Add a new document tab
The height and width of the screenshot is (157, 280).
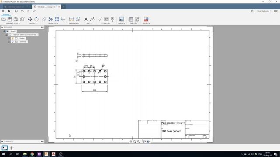(63, 7)
